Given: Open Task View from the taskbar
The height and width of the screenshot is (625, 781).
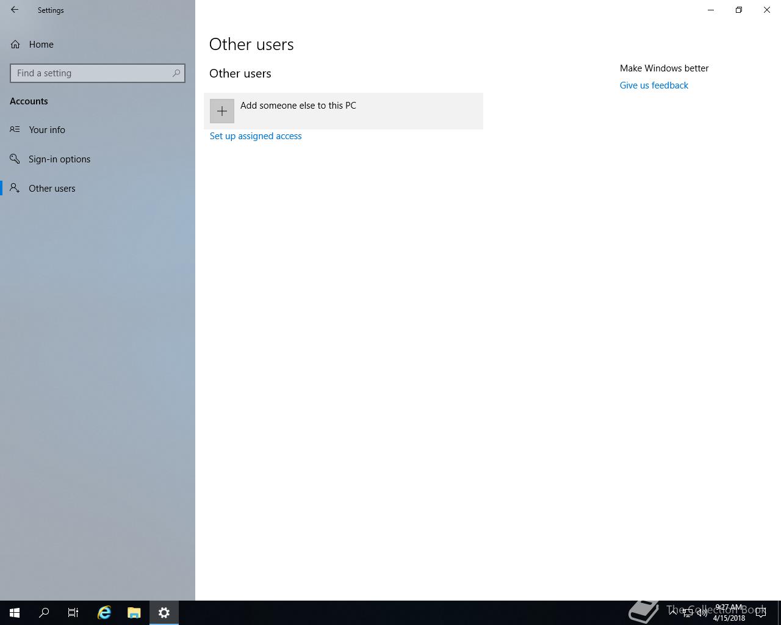Looking at the screenshot, I should pyautogui.click(x=73, y=613).
